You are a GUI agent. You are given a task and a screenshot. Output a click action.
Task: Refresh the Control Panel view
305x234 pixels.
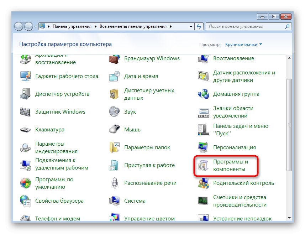[199, 26]
